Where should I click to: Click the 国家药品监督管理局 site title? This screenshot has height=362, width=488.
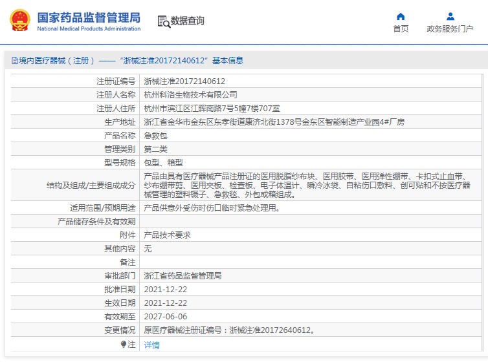(x=89, y=17)
